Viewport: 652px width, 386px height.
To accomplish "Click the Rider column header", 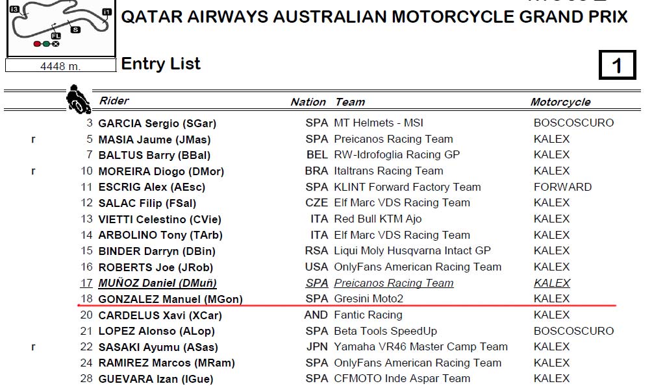I will click(114, 101).
